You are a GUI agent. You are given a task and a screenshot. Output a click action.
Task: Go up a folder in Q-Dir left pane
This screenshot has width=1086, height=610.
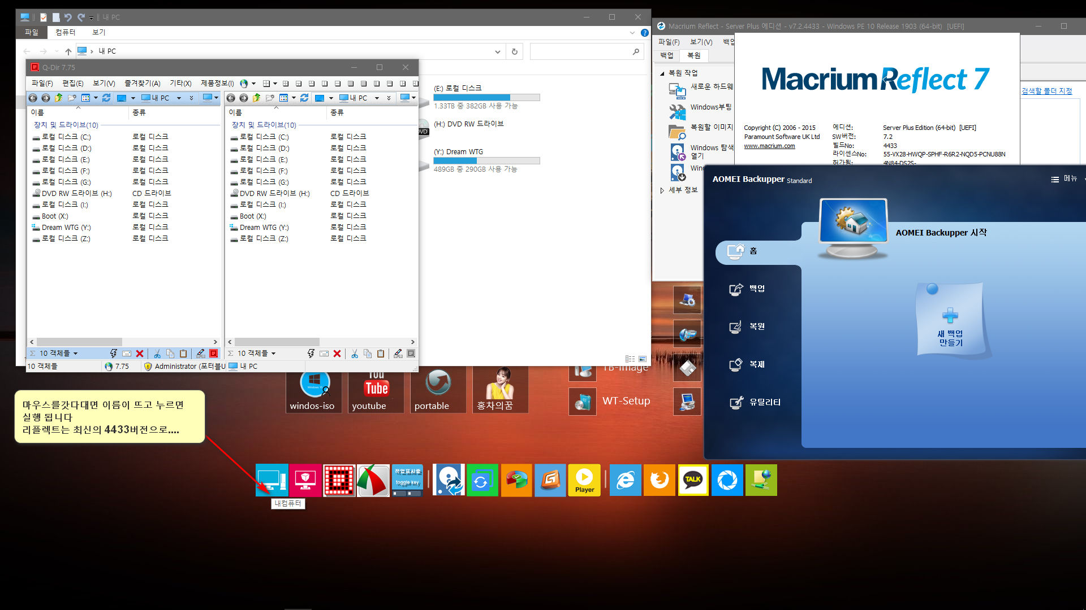tap(59, 98)
